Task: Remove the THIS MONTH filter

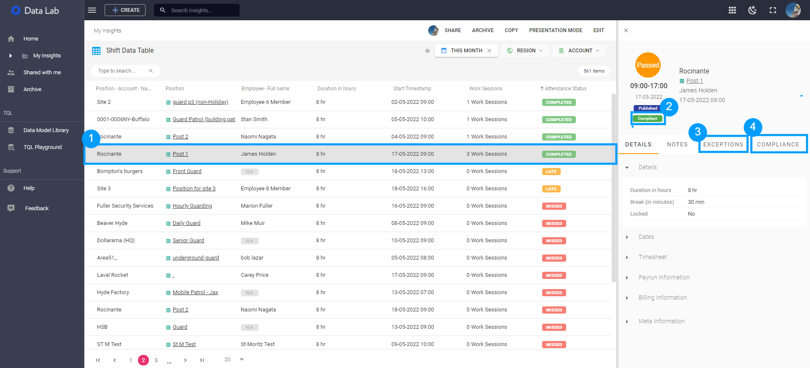Action: (x=489, y=51)
